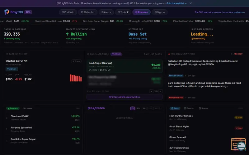Select the 6M index timeframe
Screen dimensions: 249x155
tap(144, 108)
